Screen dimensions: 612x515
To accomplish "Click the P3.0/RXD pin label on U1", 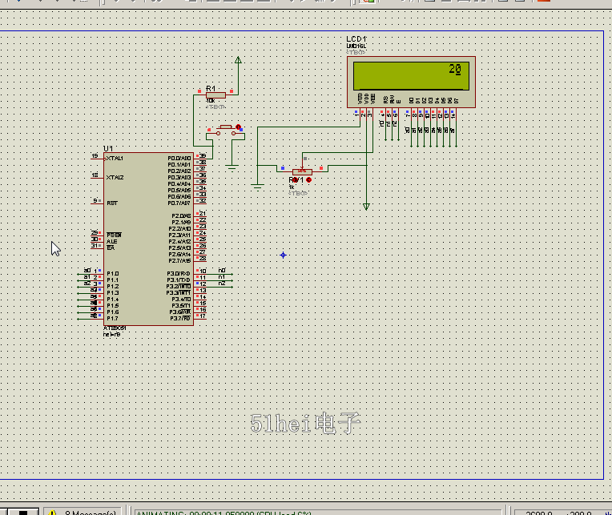I will (x=179, y=274).
